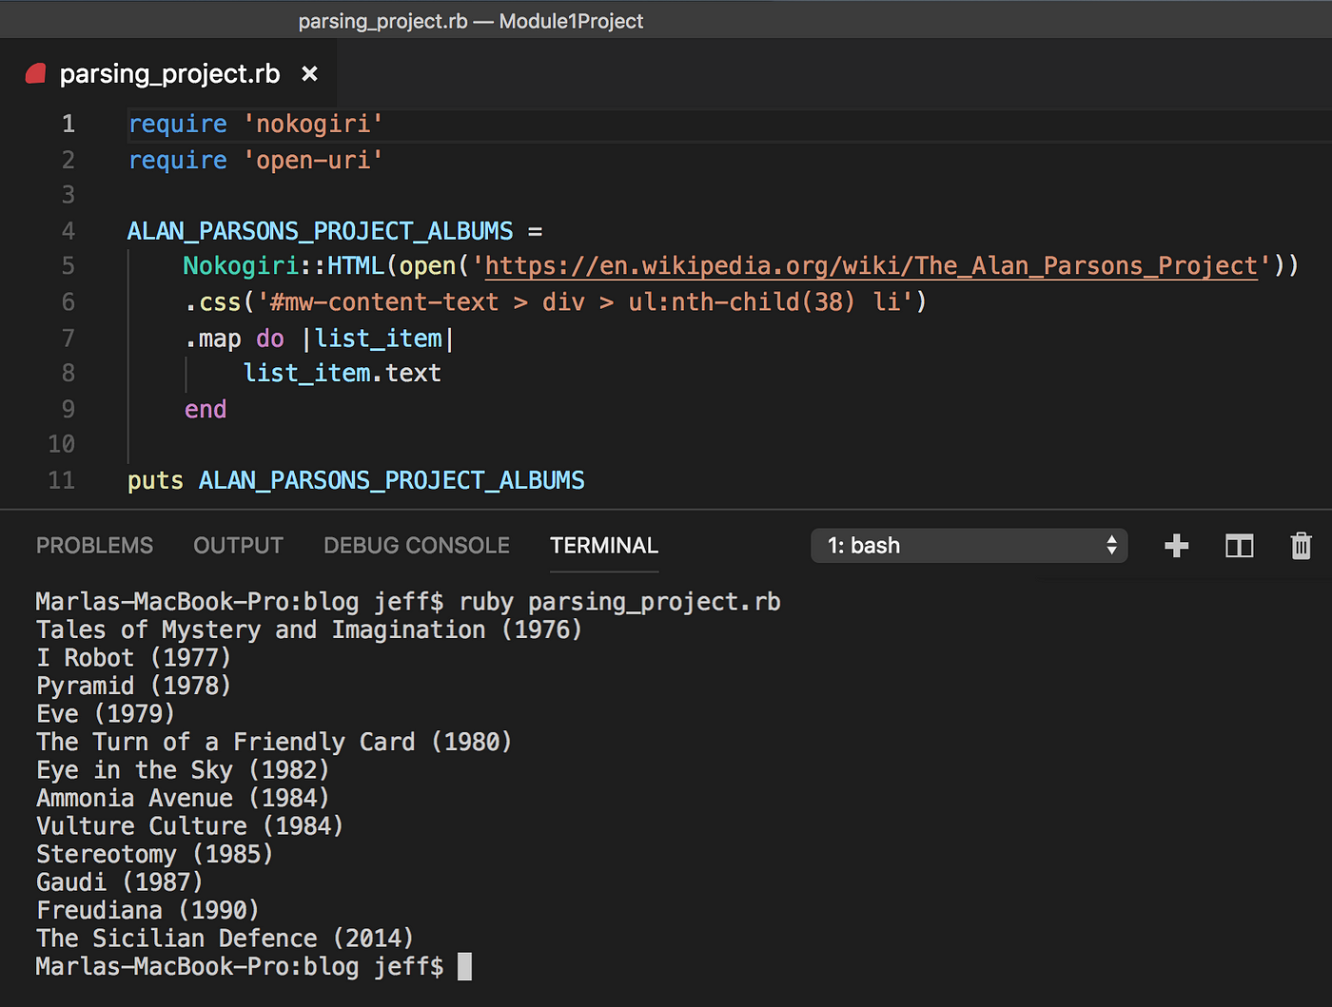The width and height of the screenshot is (1332, 1007).
Task: Click the 'nokogiri' string on line 1
Action: pyautogui.click(x=313, y=125)
